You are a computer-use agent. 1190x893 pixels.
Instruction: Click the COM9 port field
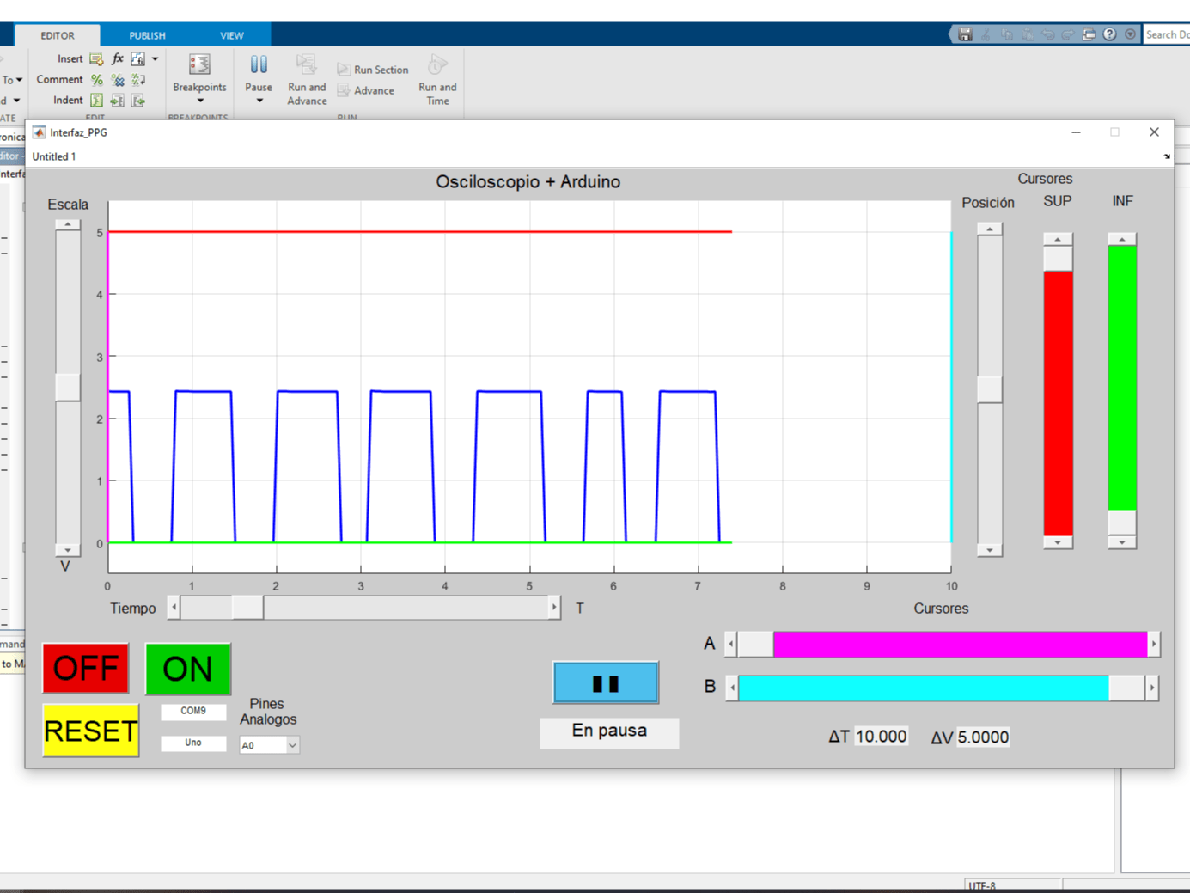pyautogui.click(x=193, y=712)
